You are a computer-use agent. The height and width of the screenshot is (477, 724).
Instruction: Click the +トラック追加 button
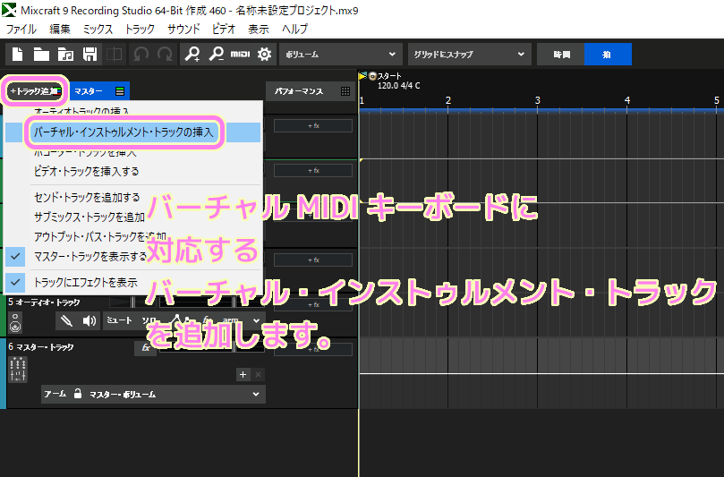point(36,91)
